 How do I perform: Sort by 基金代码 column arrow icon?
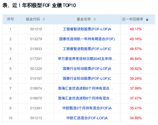coord(44,19)
